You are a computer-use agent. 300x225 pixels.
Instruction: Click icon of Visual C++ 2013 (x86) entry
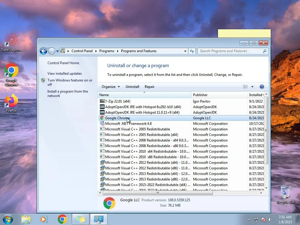click(x=102, y=179)
